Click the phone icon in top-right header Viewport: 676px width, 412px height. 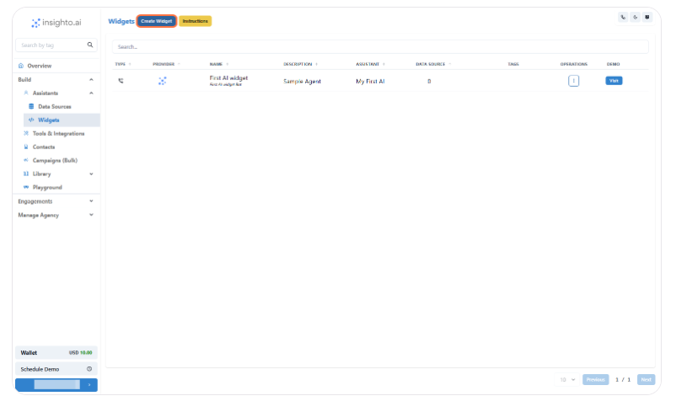tap(623, 17)
